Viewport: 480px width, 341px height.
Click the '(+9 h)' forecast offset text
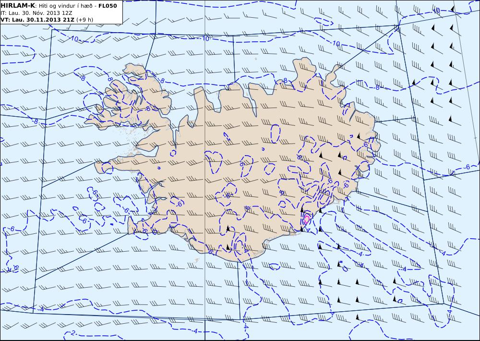click(85, 20)
